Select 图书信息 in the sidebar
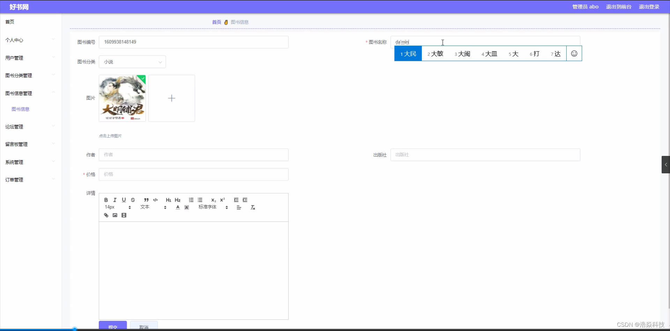Viewport: 670px width, 331px height. (20, 109)
